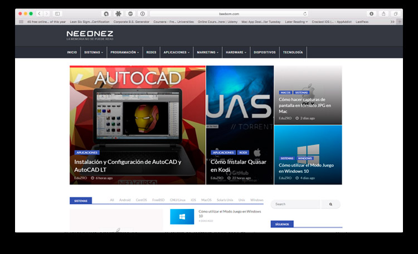
Task: Add a new tab with the plus icon
Action: [400, 22]
